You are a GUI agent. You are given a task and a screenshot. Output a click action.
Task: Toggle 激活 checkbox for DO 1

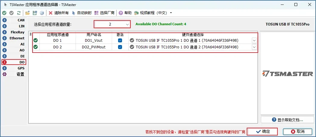(x=120, y=40)
